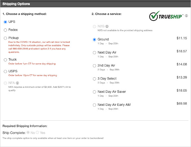Choose Next Day Air Early AM

coord(95,105)
